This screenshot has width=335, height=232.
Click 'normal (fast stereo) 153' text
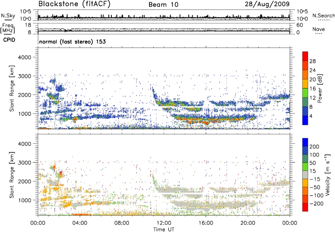72,41
